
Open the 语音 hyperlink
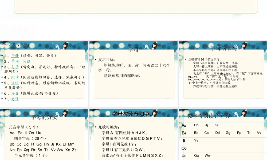tap(15, 93)
